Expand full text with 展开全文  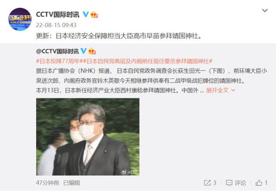(217, 90)
